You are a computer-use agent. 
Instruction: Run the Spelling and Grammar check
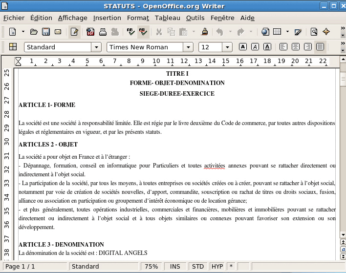coord(131,32)
